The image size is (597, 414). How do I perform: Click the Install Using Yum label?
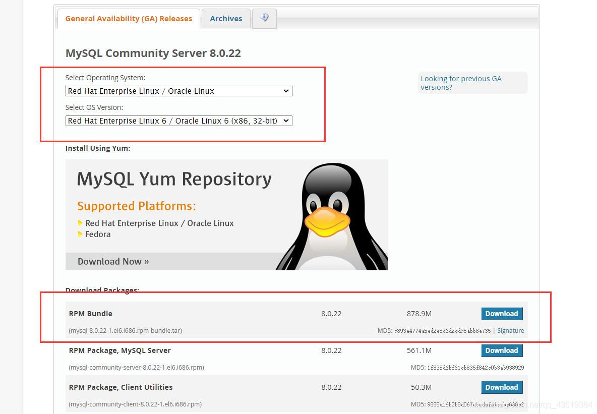[x=98, y=148]
